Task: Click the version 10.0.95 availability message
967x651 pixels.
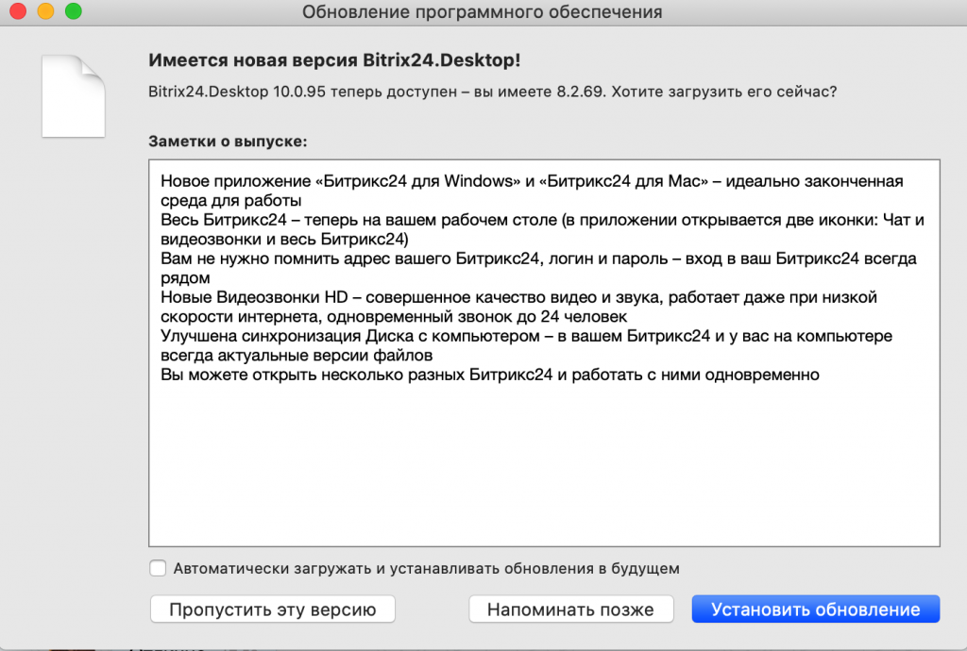Action: (492, 92)
